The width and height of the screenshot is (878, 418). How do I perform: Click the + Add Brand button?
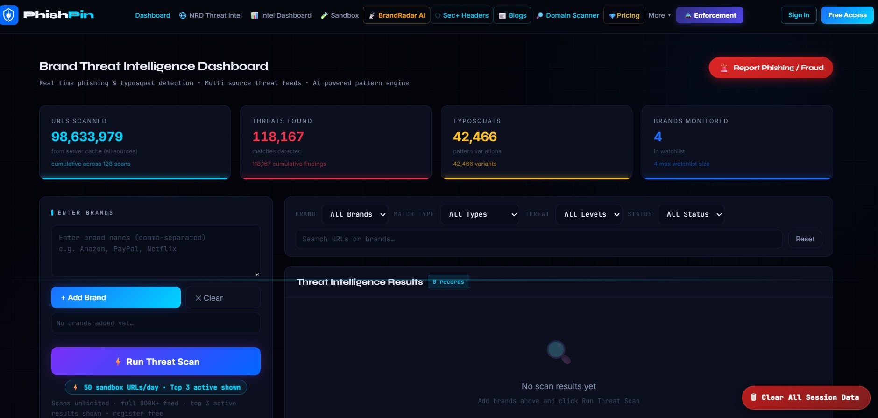(x=116, y=297)
